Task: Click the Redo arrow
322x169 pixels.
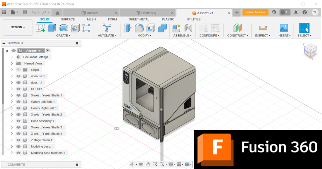Action: point(44,13)
